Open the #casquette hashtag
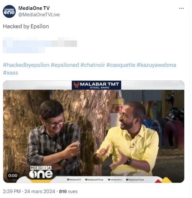Screen dimensions: 192x198 [121, 65]
